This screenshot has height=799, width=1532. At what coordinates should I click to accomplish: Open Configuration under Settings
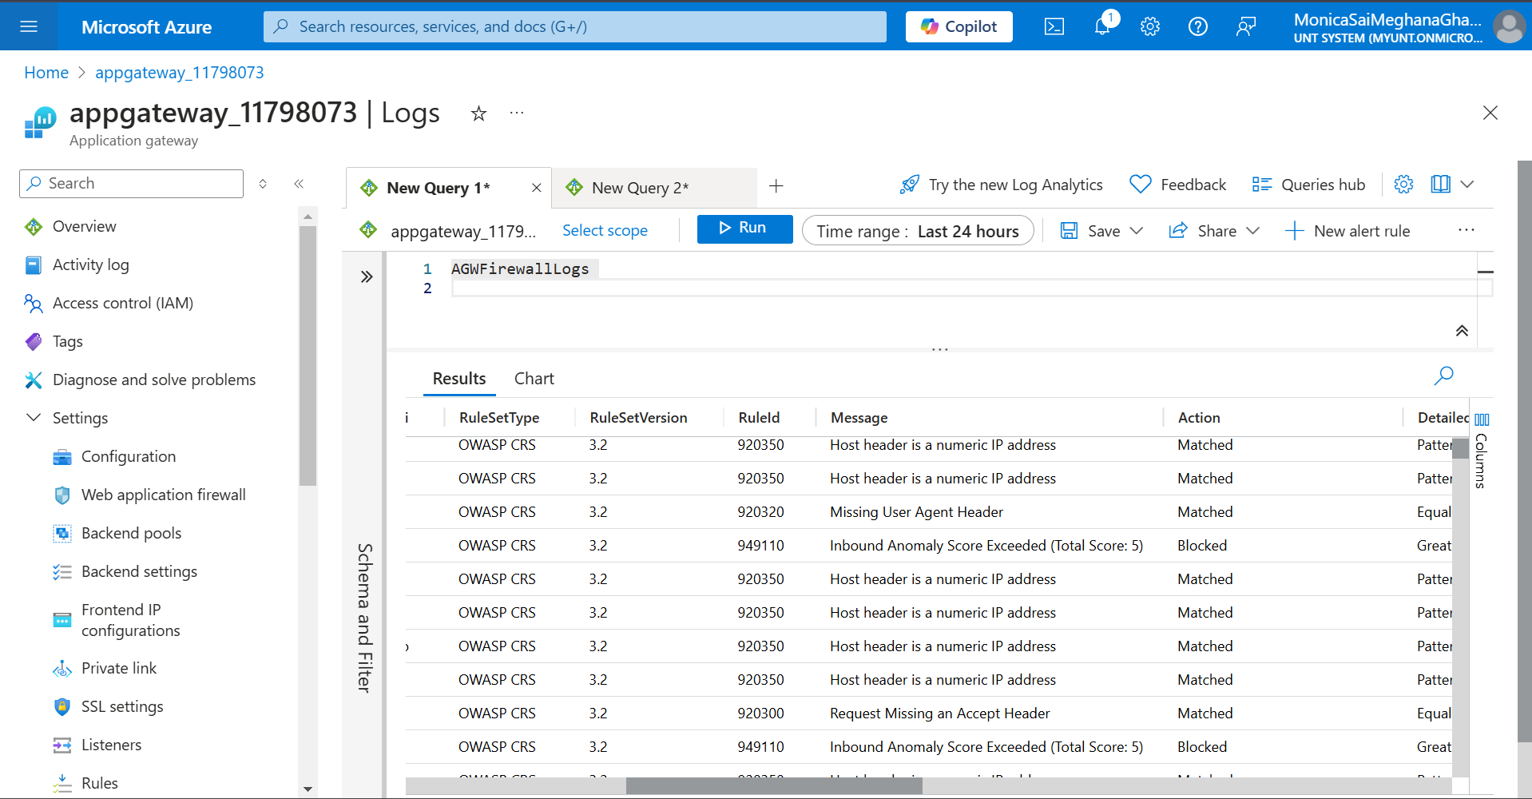click(x=128, y=457)
